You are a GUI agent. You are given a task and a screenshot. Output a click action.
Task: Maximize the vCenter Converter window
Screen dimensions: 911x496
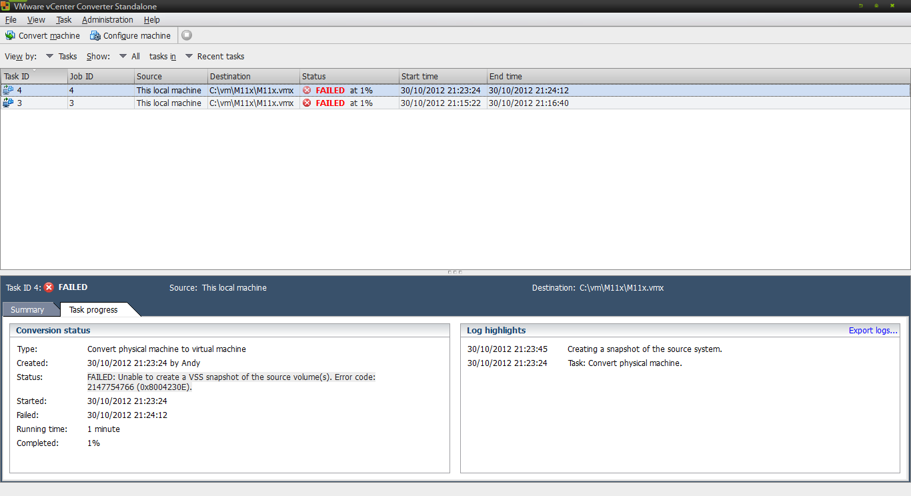pyautogui.click(x=876, y=5)
